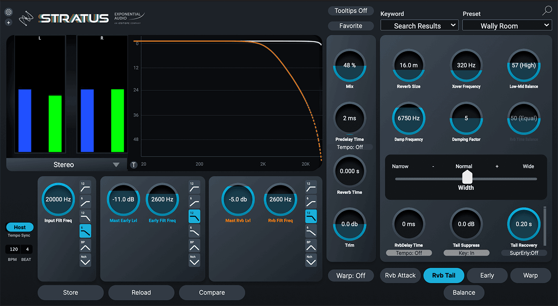Click the Reverb Size knob
Viewport: 558px width, 306px height.
tap(409, 65)
